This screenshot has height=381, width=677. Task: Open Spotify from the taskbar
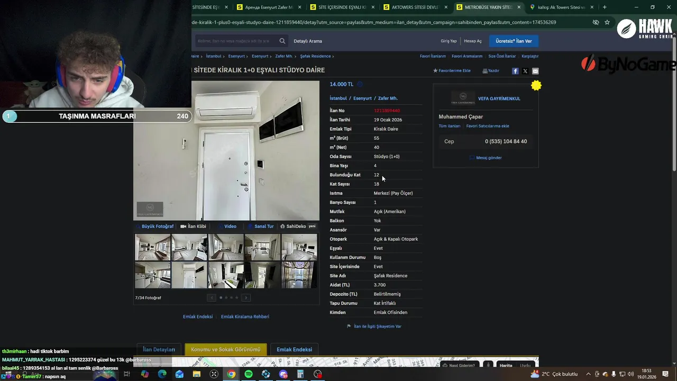tap(249, 374)
